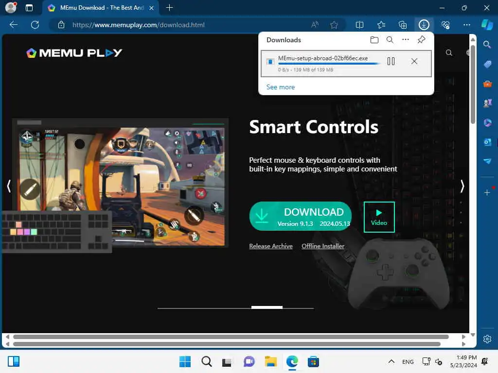The image size is (498, 373).
Task: Open the sidebar Microsoft 365 icon
Action: (x=487, y=123)
